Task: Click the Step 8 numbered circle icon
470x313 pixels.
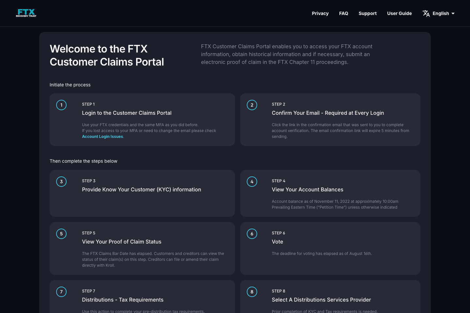Action: (252, 292)
